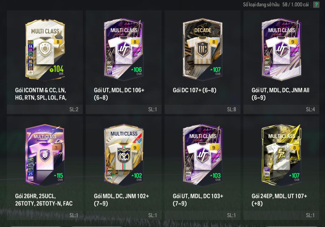
Task: Open the Multi Class 103 OVR pack card
Action: point(202,155)
